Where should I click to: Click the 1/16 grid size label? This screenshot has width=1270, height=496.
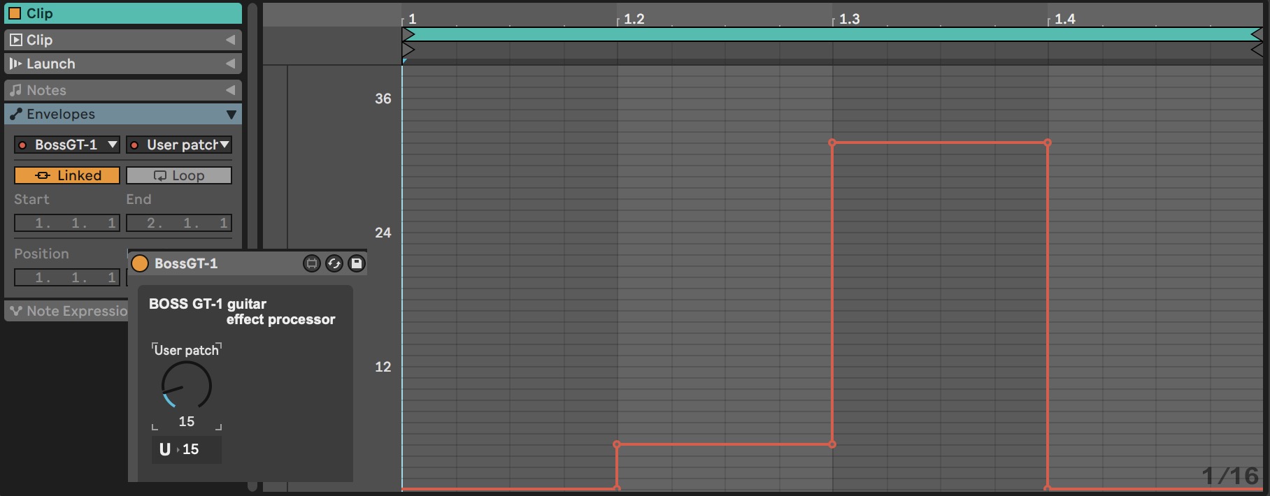click(x=1229, y=476)
